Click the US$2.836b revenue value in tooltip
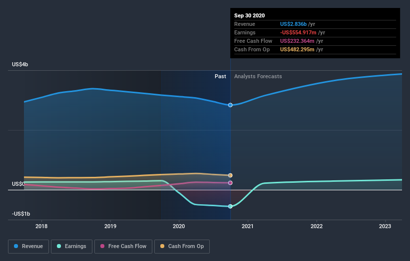410x261 pixels. 293,24
